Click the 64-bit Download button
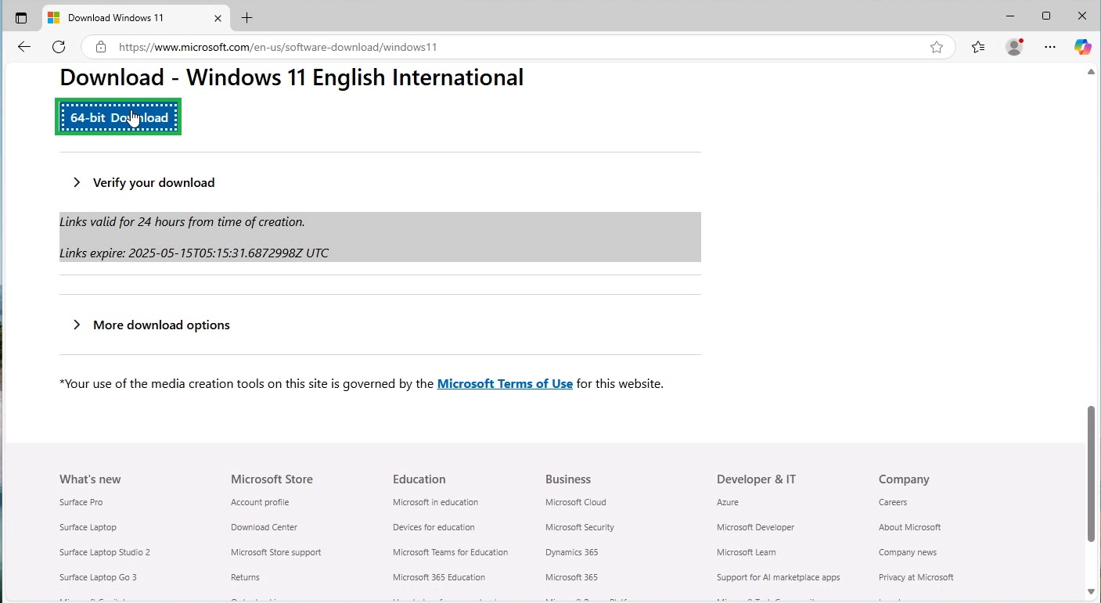1101x603 pixels. pos(119,117)
